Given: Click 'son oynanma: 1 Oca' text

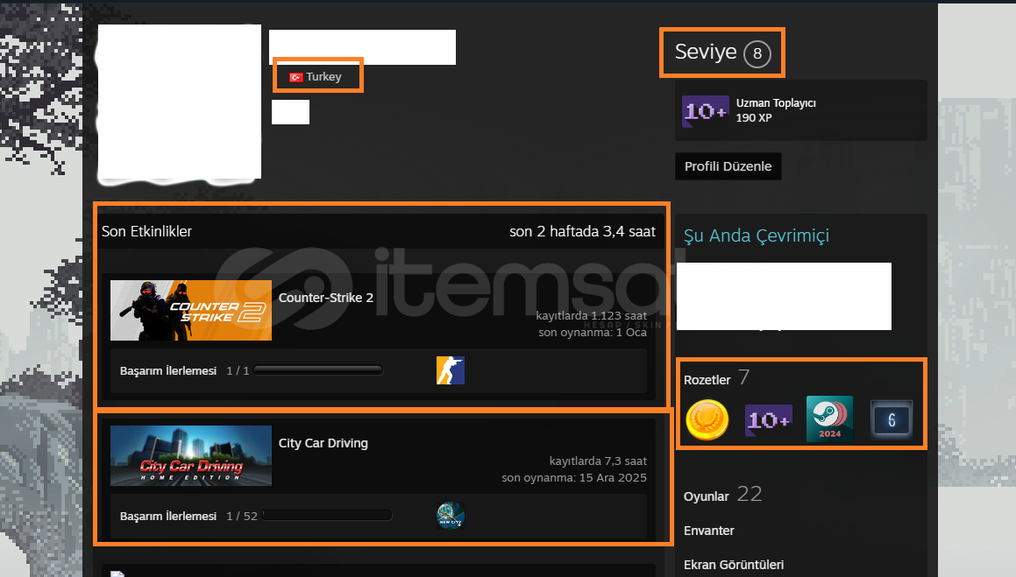Looking at the screenshot, I should (593, 333).
